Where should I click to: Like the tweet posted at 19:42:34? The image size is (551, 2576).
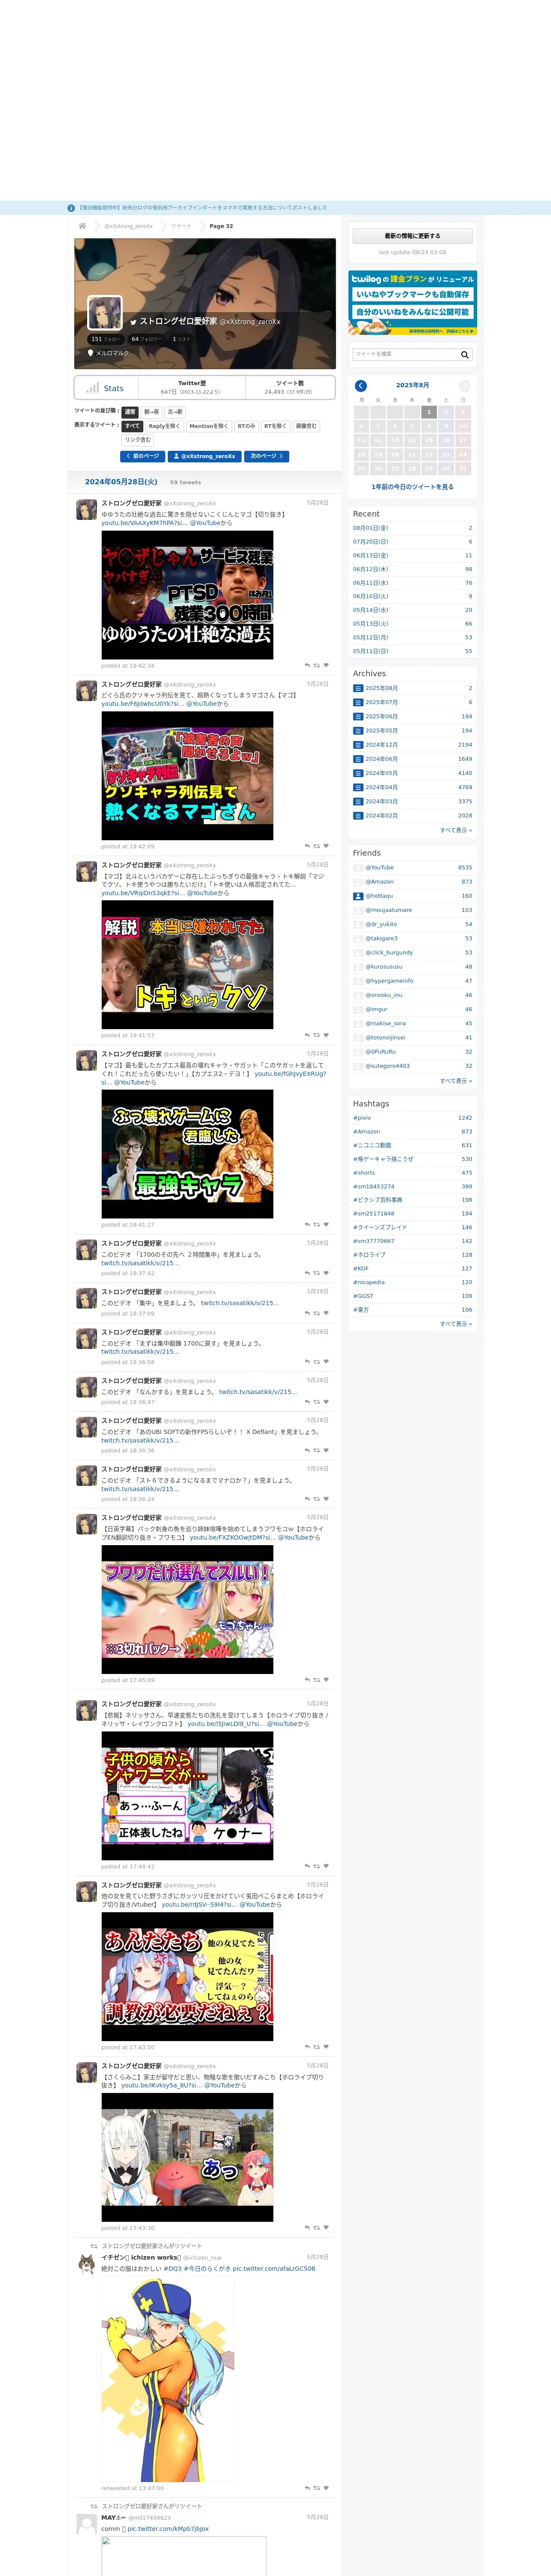coord(326,665)
